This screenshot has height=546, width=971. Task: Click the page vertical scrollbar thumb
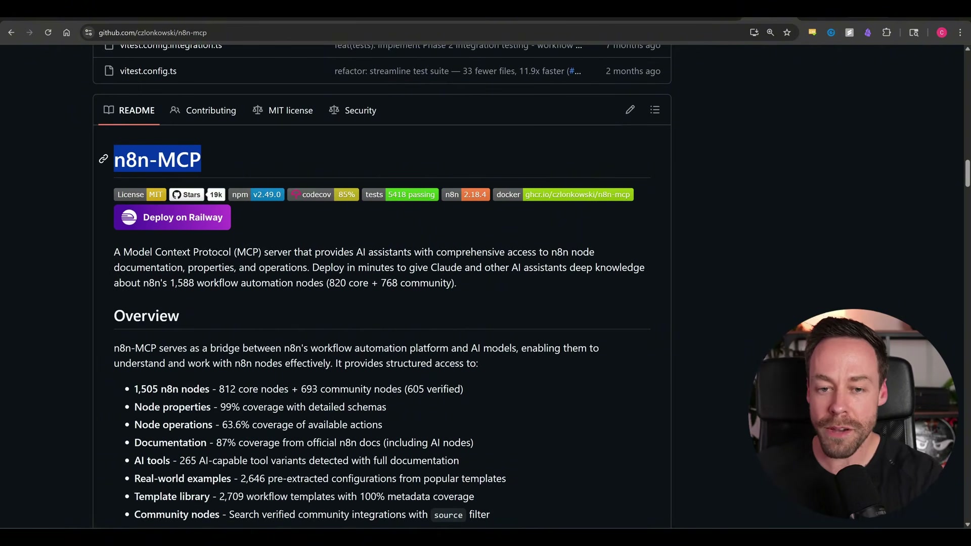967,173
